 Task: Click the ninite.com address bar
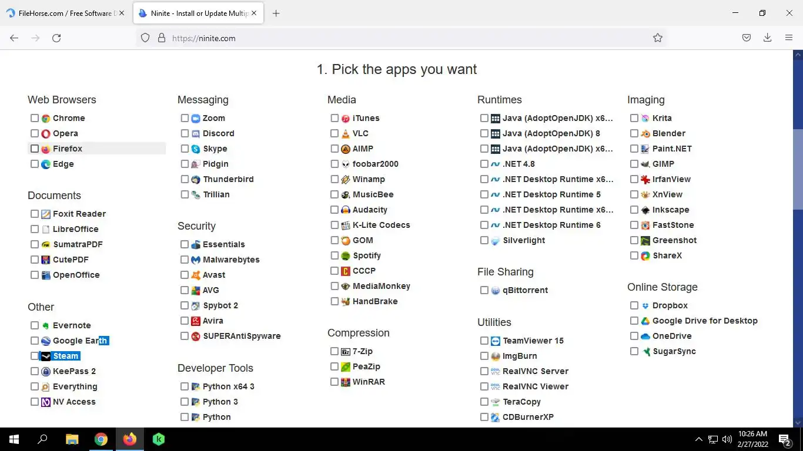click(402, 38)
